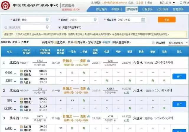189x132 pixels.
Task: Click the pin icon in 指定换乘站 field
Action: pos(47,27)
